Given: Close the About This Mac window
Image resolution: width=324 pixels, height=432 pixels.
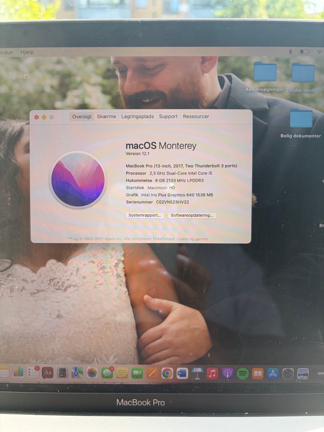Looking at the screenshot, I should pos(36,117).
